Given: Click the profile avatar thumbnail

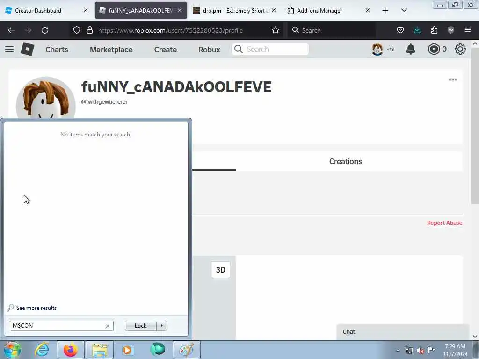Looking at the screenshot, I should pyautogui.click(x=46, y=98).
